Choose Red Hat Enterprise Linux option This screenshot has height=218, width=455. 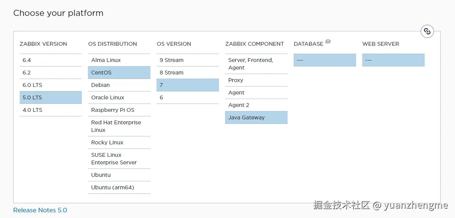click(119, 126)
